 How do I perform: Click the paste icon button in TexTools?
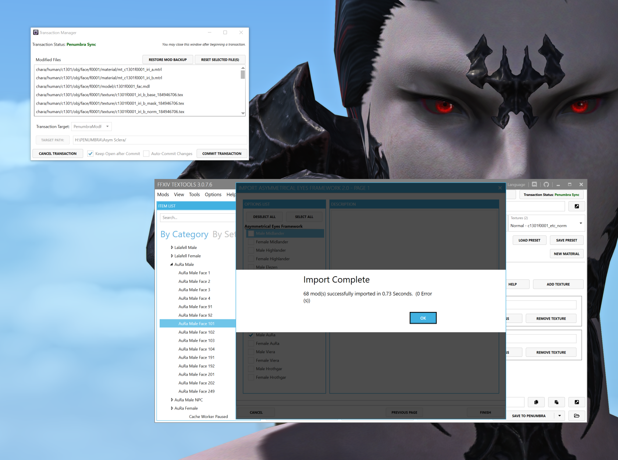[x=557, y=402]
